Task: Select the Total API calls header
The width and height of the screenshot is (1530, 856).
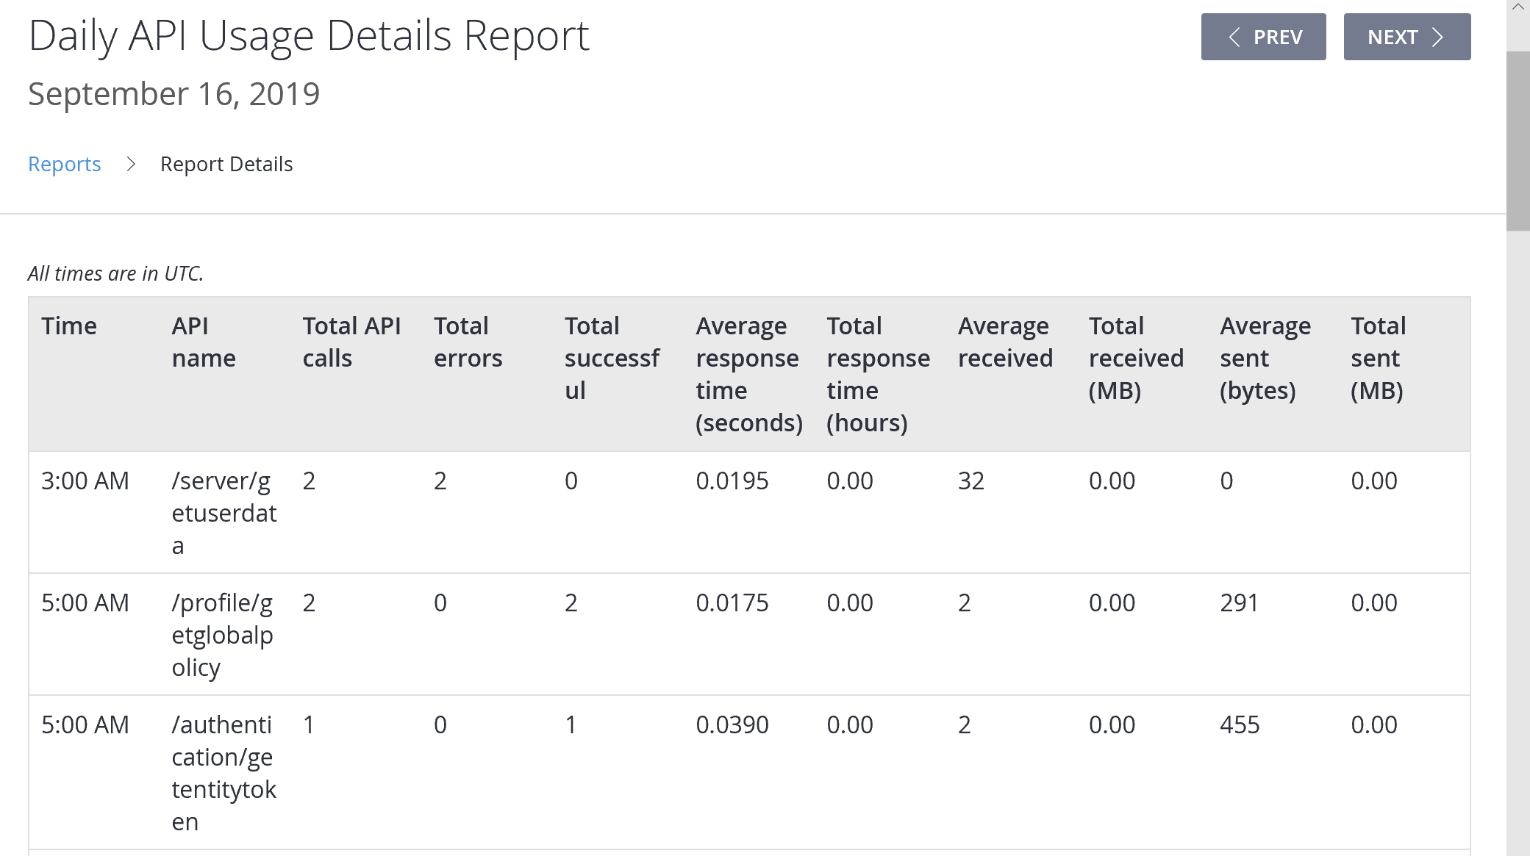Action: pos(351,342)
